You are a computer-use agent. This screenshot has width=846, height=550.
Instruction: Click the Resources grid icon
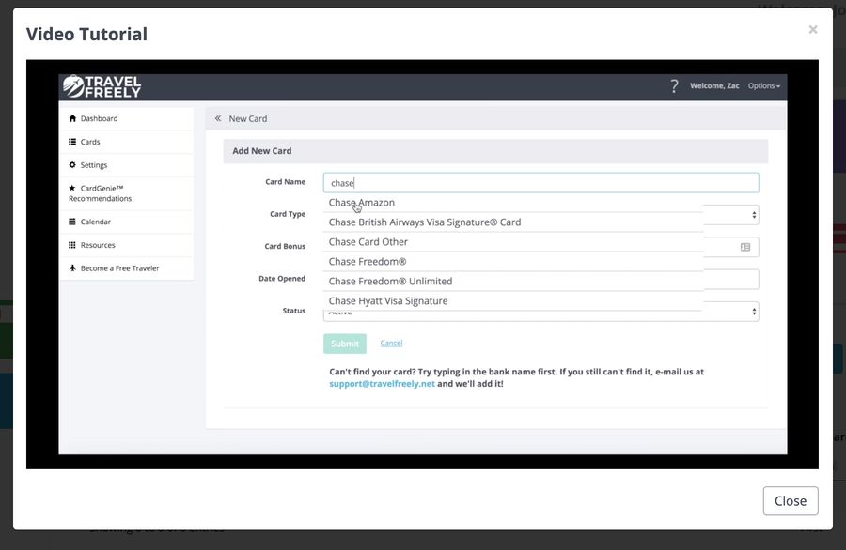click(x=72, y=245)
